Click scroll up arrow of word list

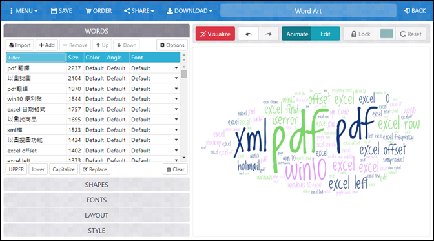tap(184, 67)
